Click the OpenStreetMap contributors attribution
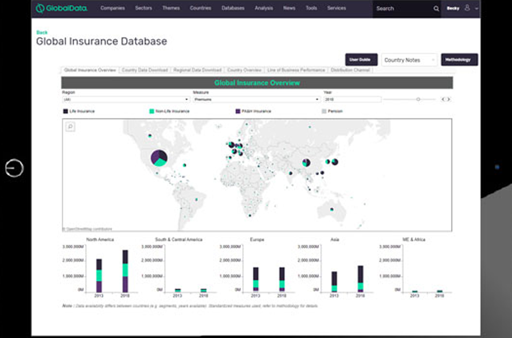The width and height of the screenshot is (512, 338). click(88, 229)
